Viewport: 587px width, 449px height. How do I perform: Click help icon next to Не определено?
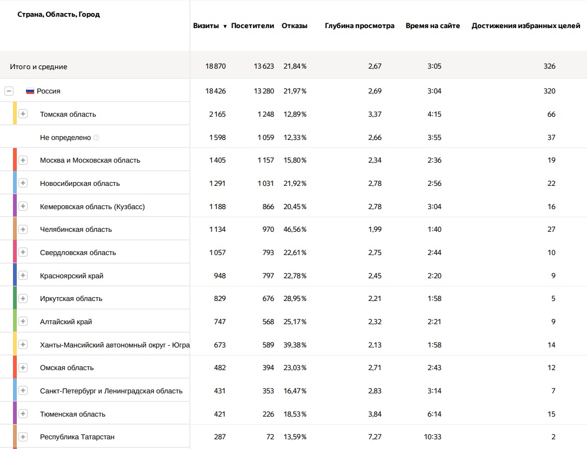tap(96, 138)
